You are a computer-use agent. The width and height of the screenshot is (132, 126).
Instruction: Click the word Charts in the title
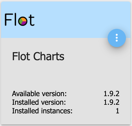point(49,56)
